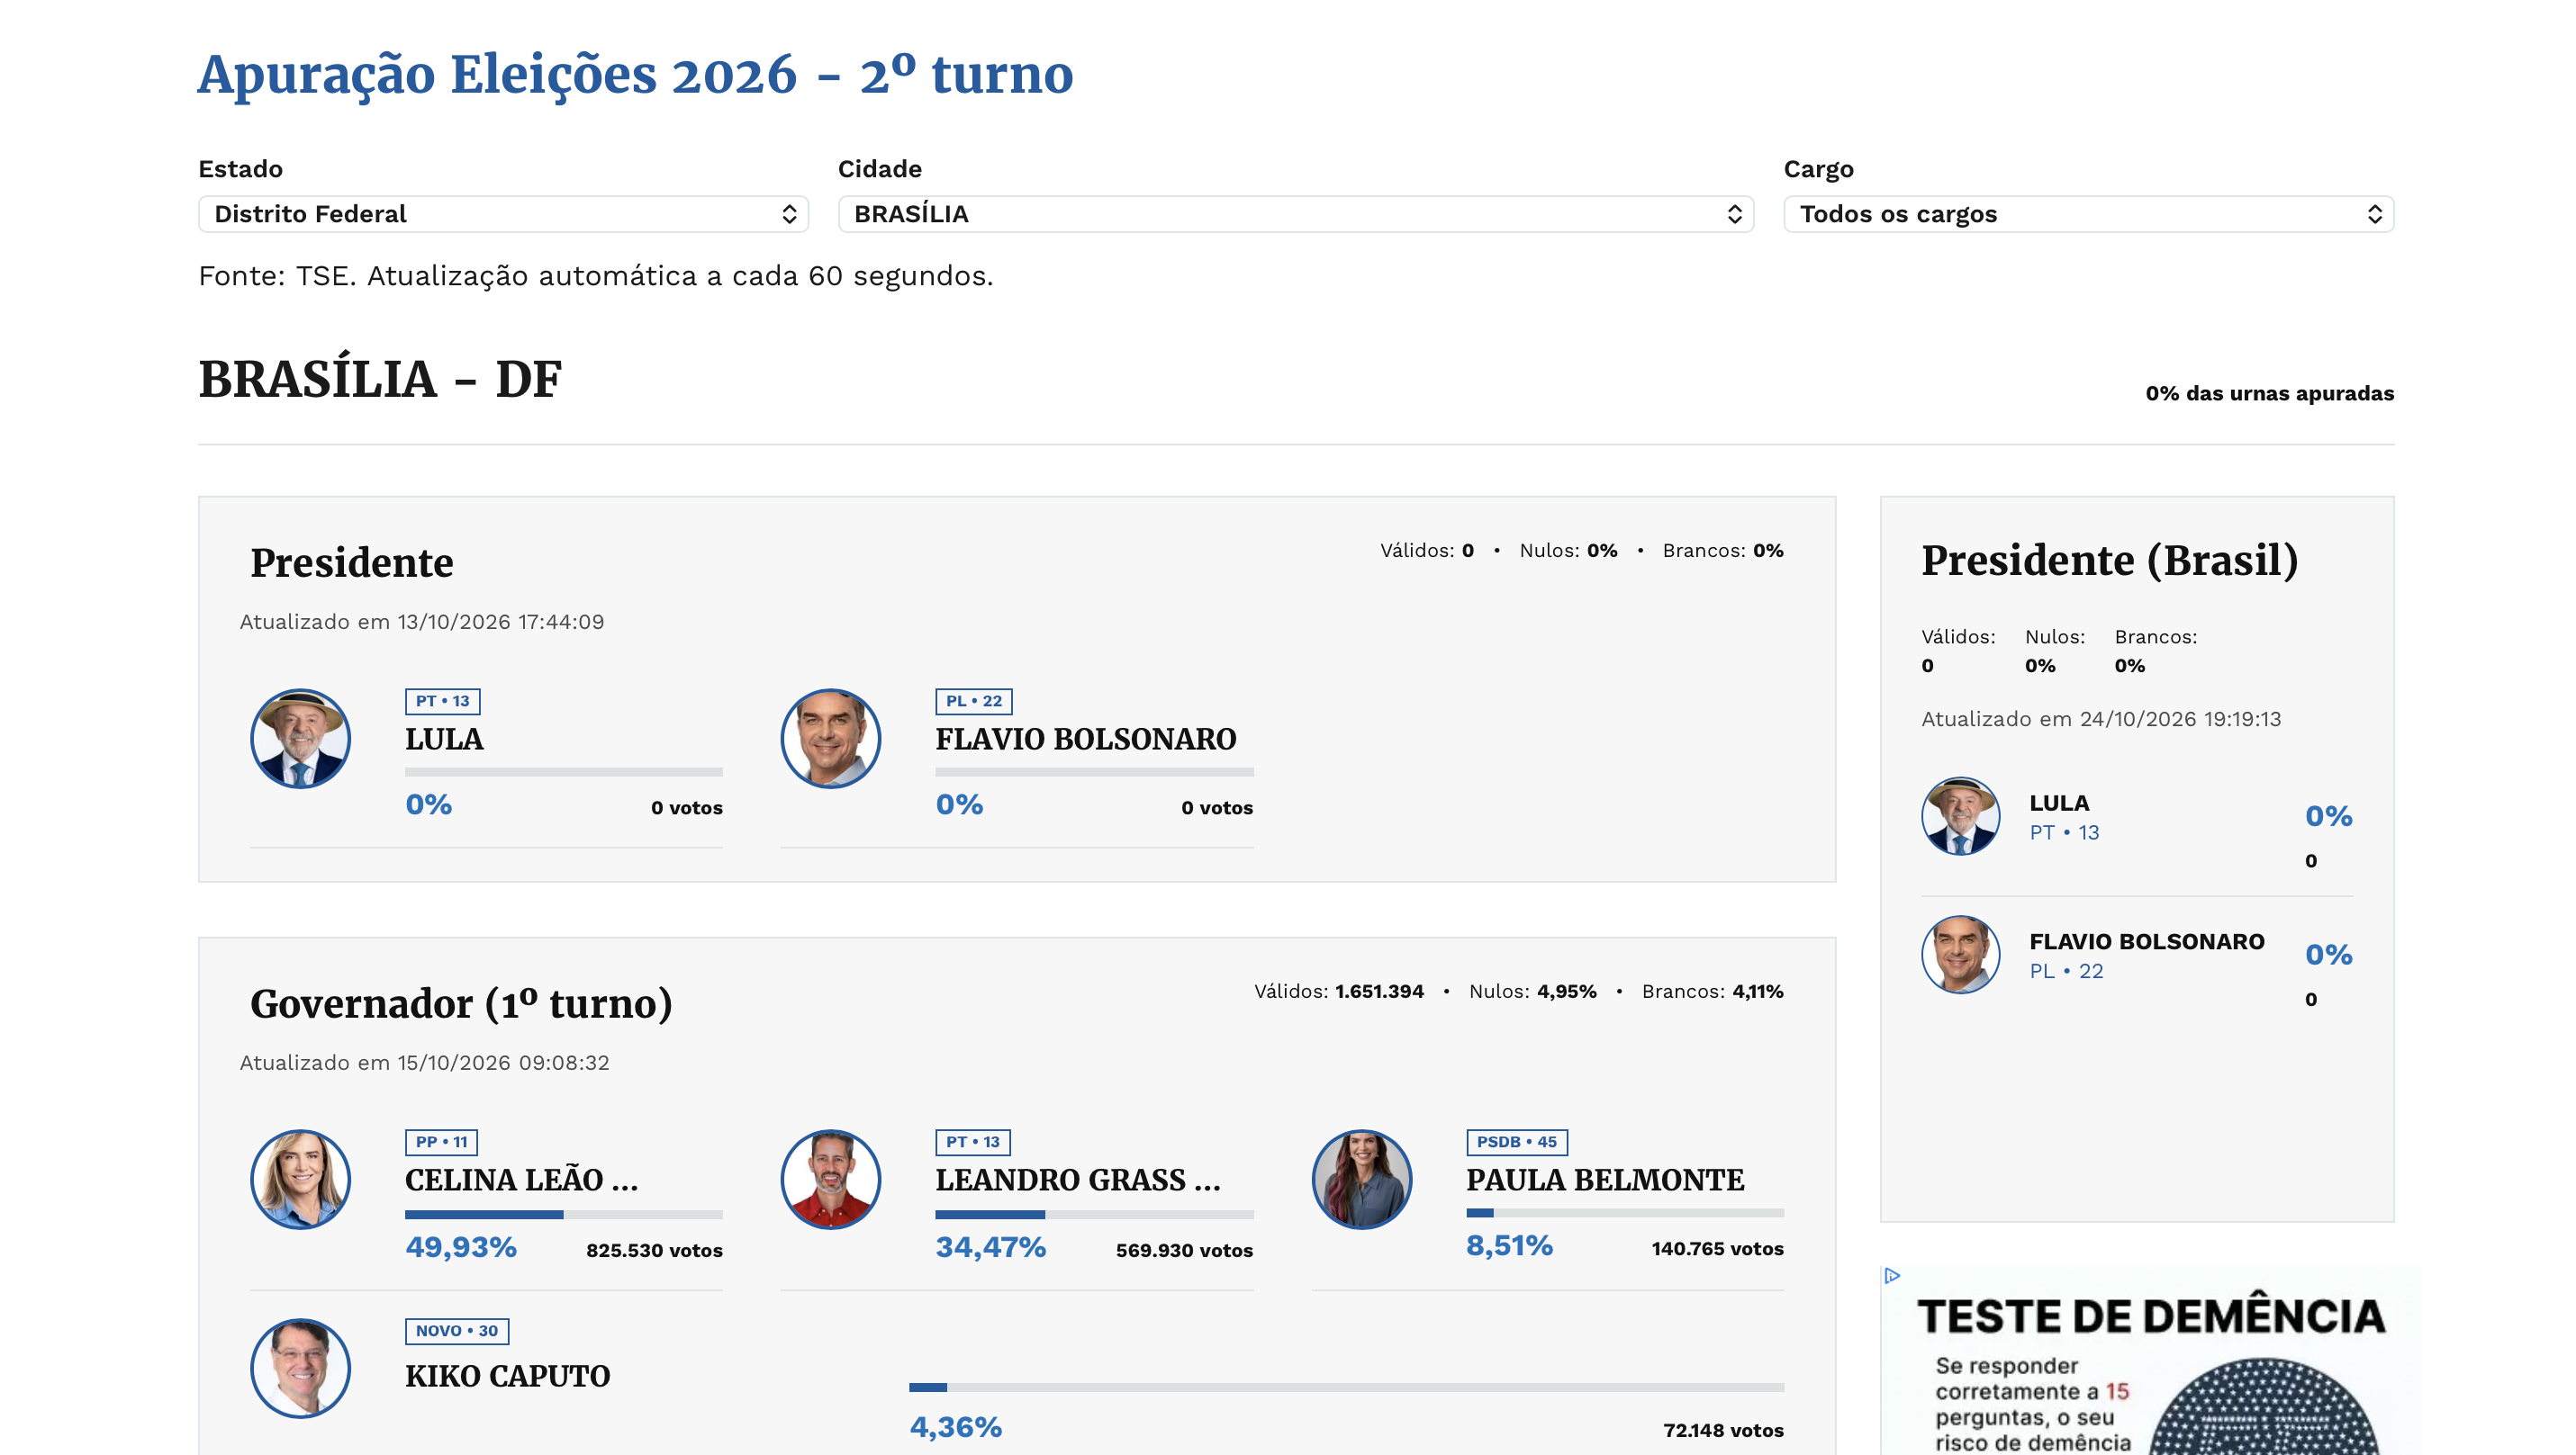Click Kiko Caputo's candidate photo
Screen dimensions: 2576x1455
coord(300,1368)
